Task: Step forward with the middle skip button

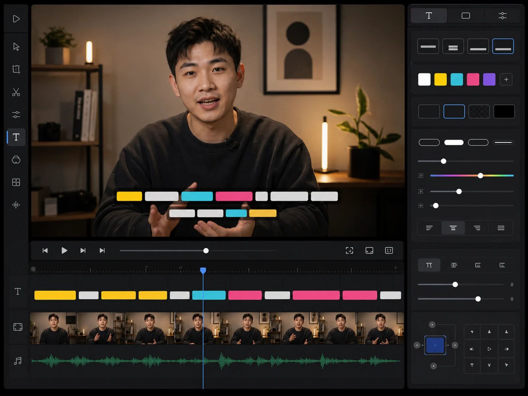Action: click(83, 250)
